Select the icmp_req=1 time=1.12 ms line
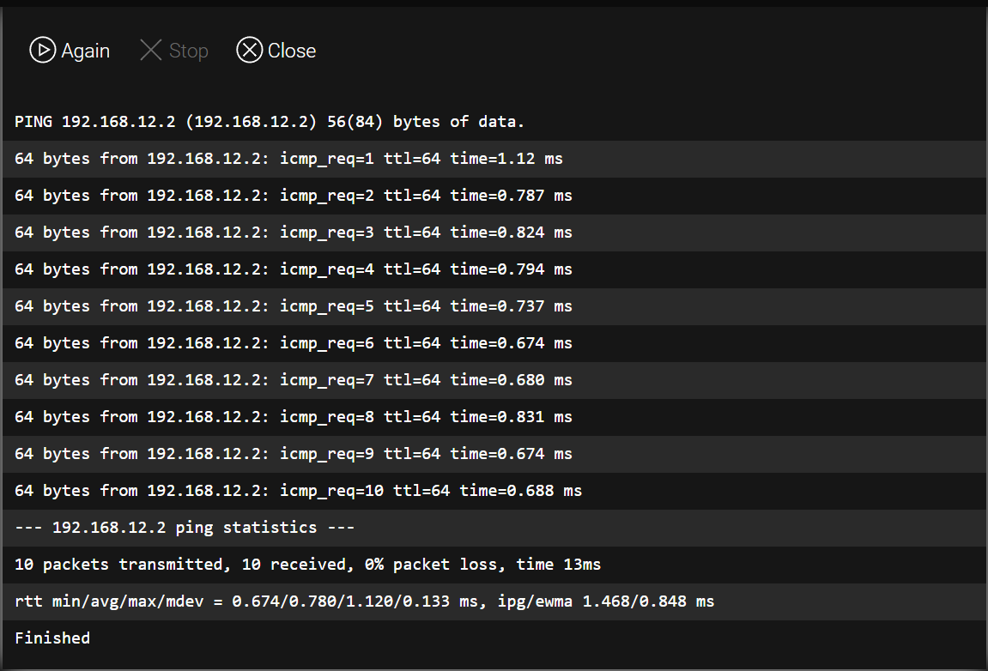This screenshot has width=988, height=671. (495, 159)
